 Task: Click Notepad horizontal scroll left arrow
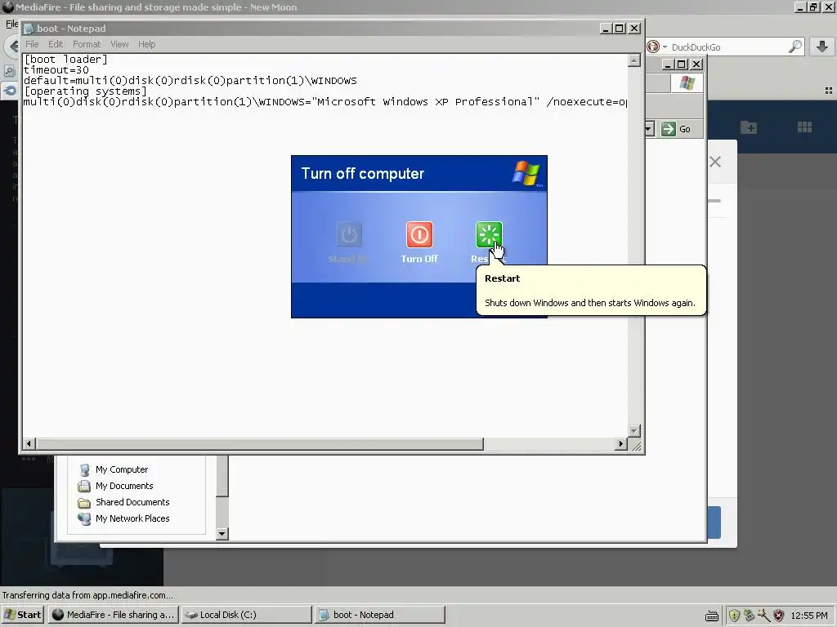pos(29,443)
